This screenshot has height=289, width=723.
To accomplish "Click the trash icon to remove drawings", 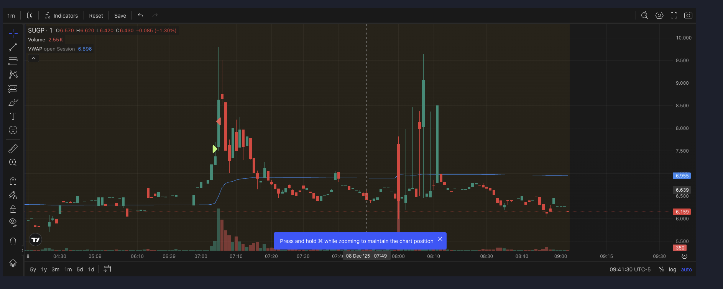I will (x=13, y=241).
